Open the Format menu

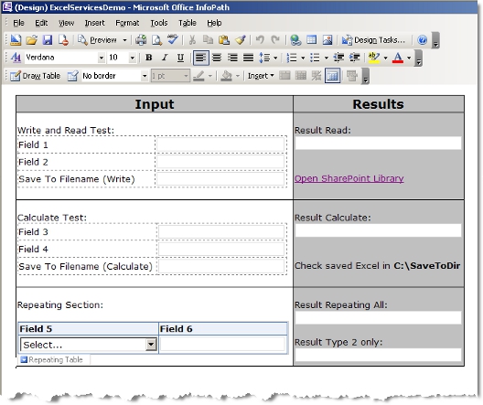127,23
